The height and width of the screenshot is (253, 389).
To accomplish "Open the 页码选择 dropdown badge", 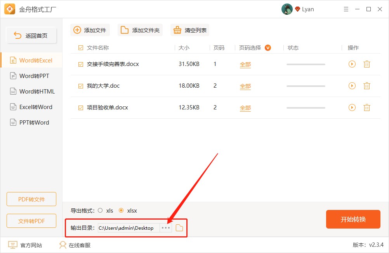I will click(267, 48).
